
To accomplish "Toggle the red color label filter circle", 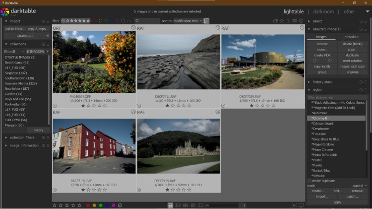I will pos(94,21).
